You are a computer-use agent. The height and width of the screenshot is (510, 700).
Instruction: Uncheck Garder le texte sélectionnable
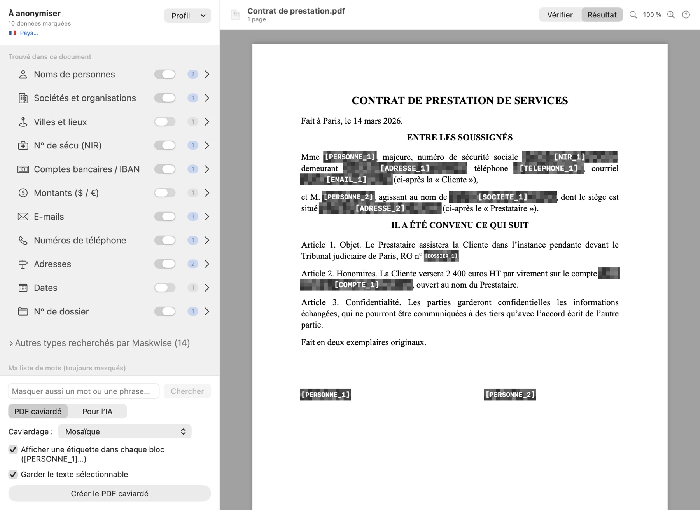click(x=13, y=474)
